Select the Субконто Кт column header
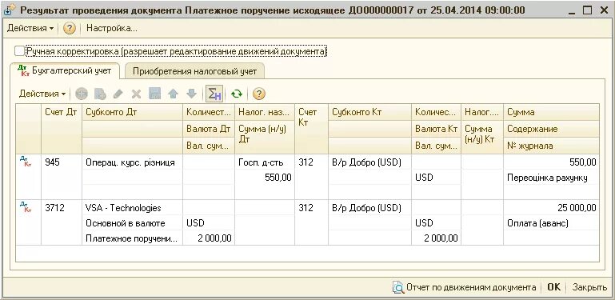The width and height of the screenshot is (615, 300). (369, 112)
